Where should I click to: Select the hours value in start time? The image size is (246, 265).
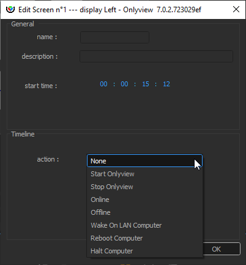103,84
